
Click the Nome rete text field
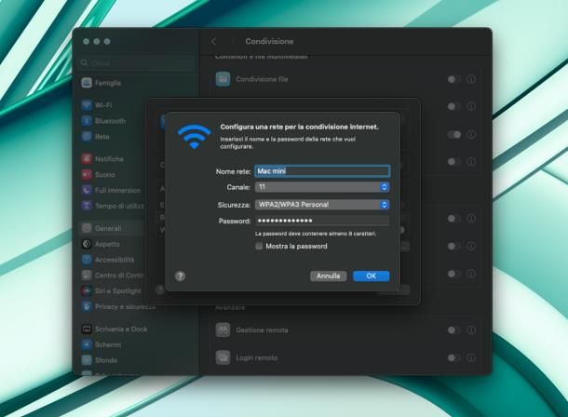click(322, 171)
